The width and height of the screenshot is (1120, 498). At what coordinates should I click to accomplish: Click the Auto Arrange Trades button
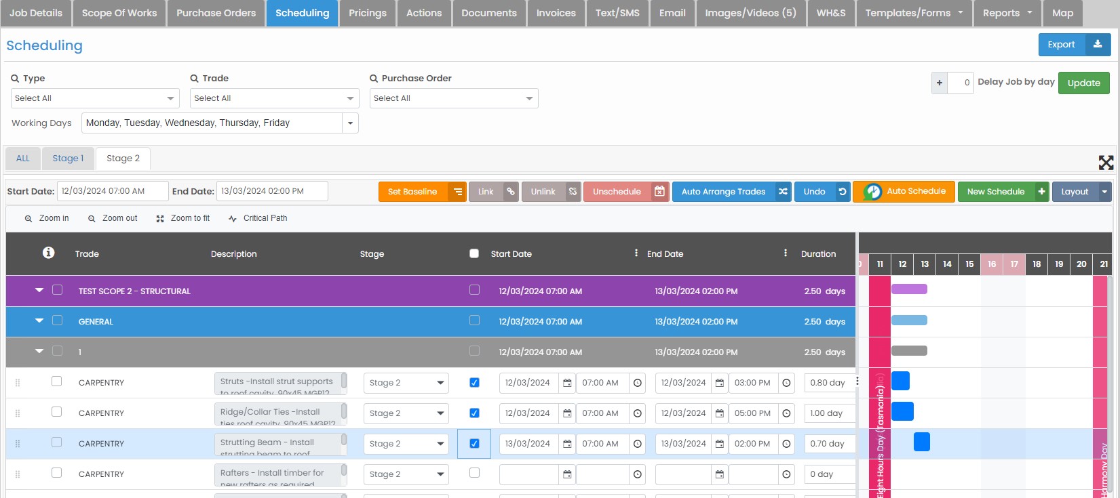[731, 192]
